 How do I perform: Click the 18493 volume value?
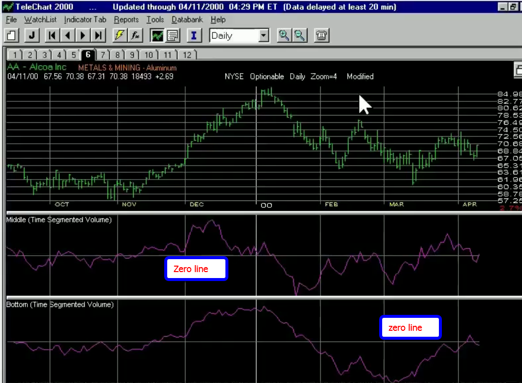pyautogui.click(x=141, y=77)
